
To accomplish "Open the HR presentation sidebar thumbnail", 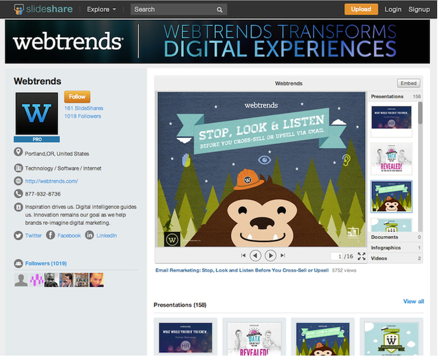I will tap(392, 121).
